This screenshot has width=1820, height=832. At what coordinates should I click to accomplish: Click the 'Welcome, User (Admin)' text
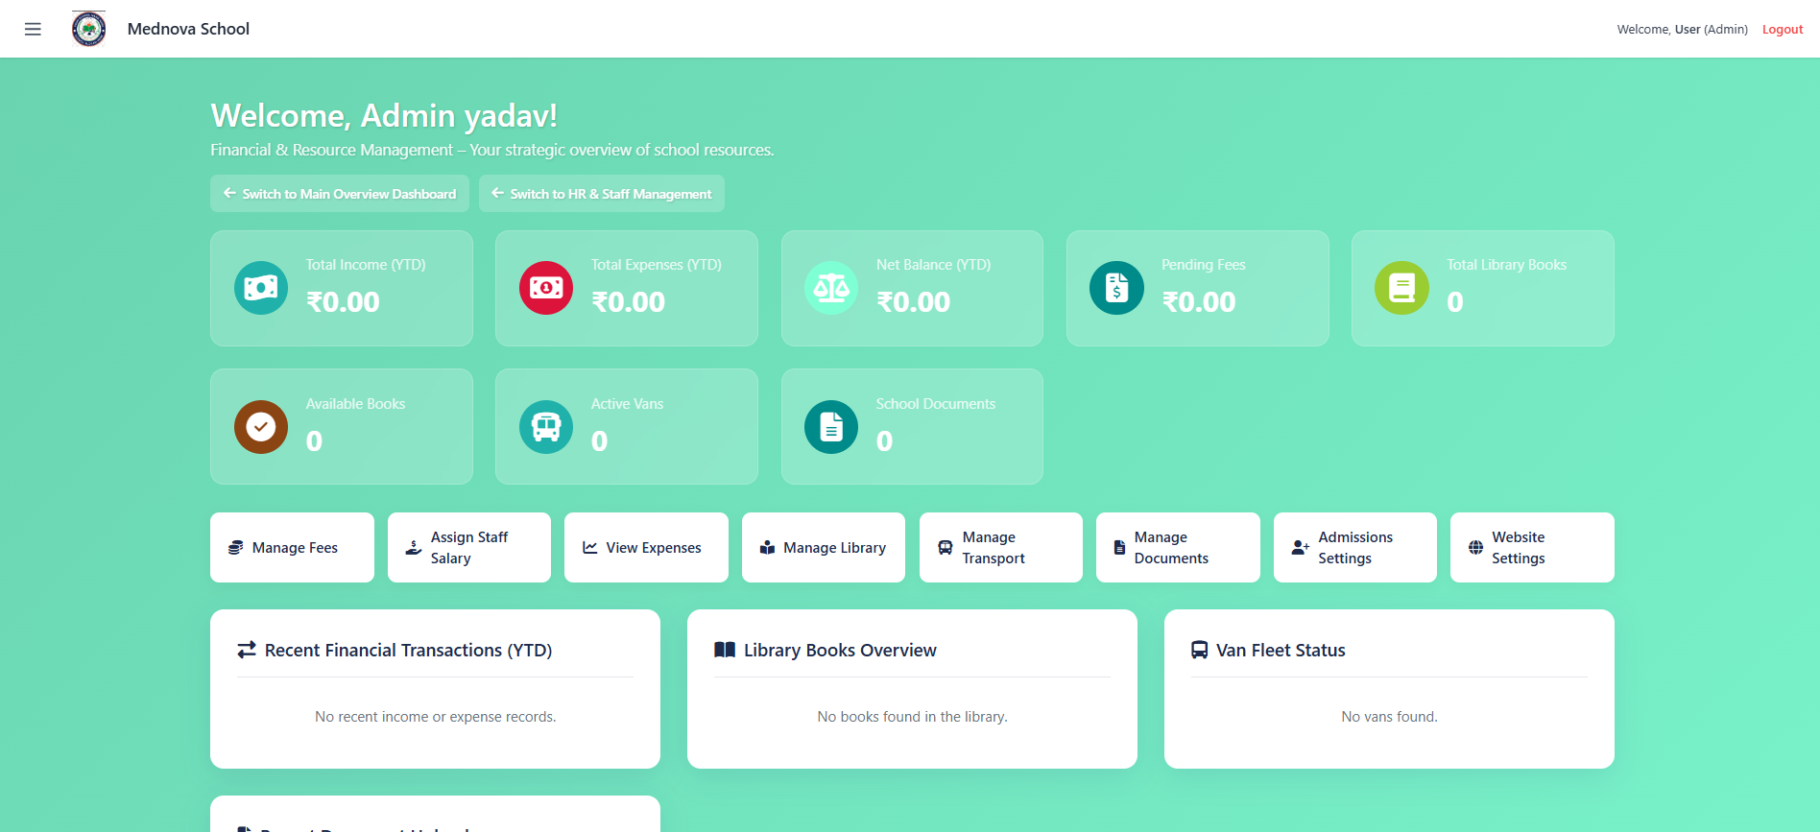[1683, 30]
